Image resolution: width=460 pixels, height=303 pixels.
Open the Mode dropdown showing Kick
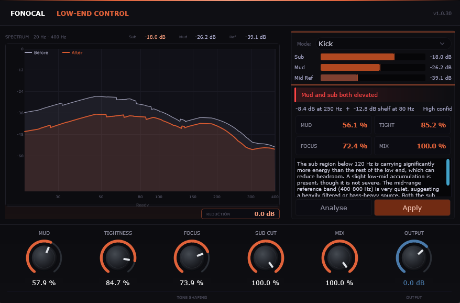pos(383,44)
